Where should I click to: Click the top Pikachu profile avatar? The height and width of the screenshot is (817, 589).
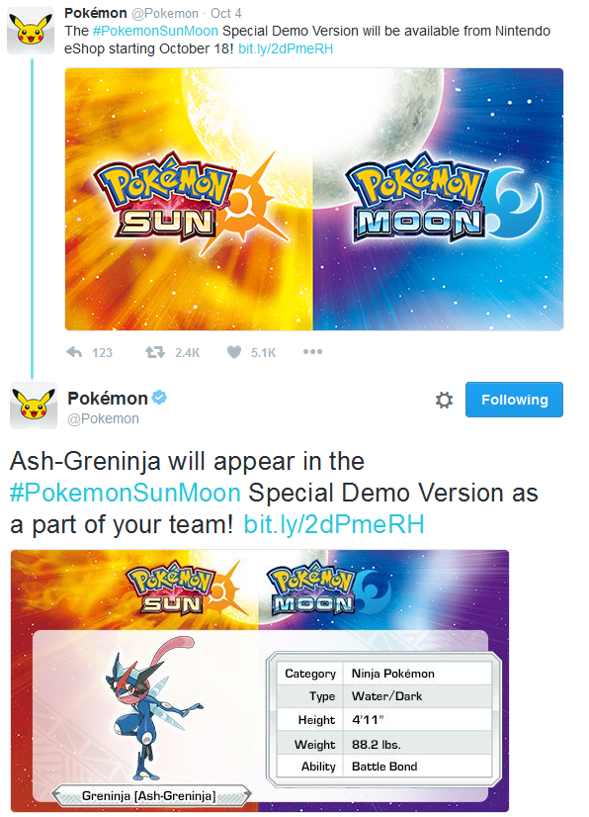point(31,31)
